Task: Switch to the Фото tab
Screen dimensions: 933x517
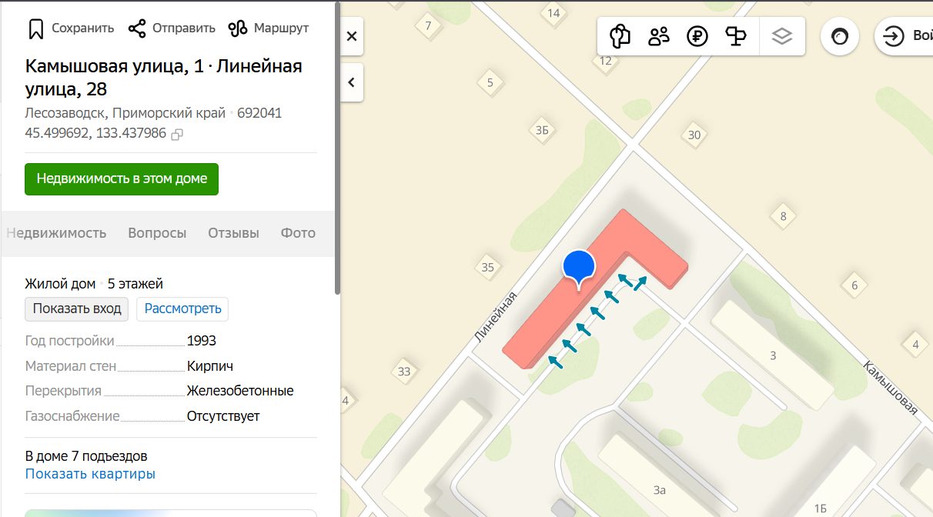Action: [298, 233]
